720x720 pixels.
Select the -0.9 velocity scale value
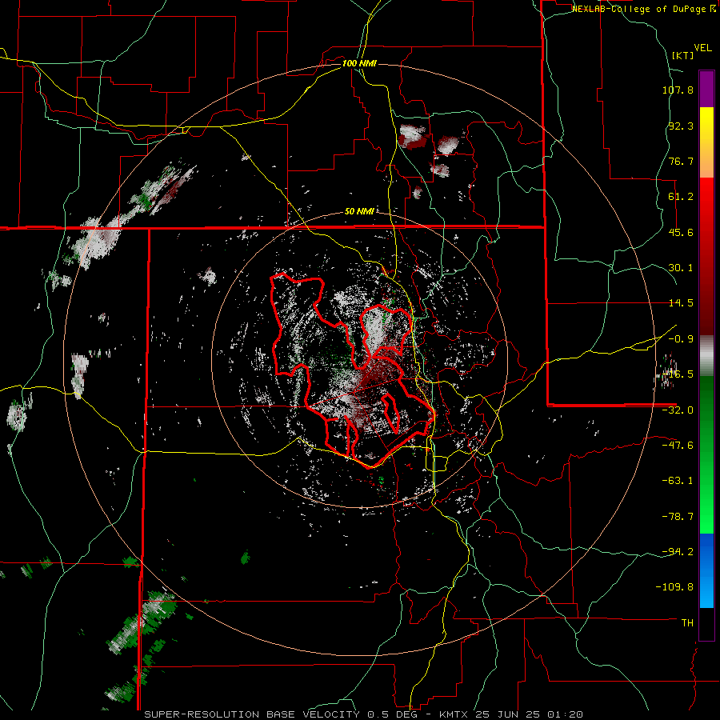click(681, 339)
